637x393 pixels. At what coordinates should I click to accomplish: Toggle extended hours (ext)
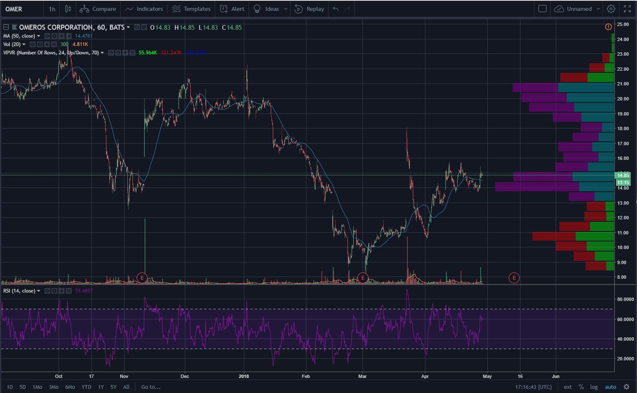pos(568,387)
